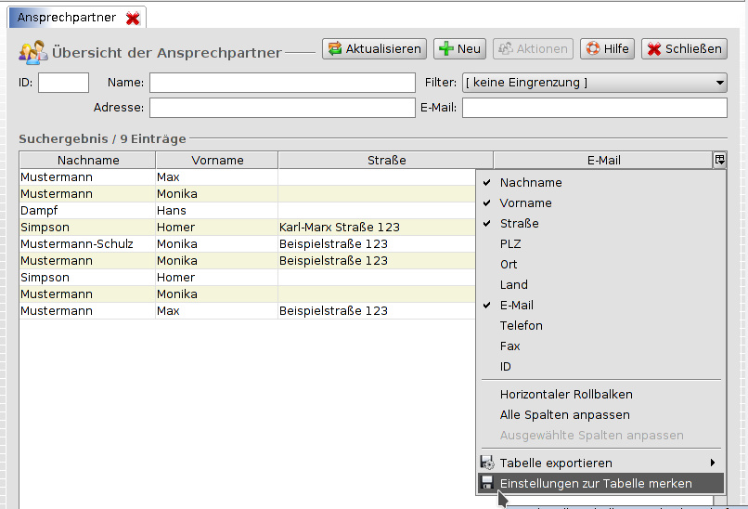This screenshot has height=509, width=748.
Task: Uncheck the Vorname column option
Action: pos(525,203)
